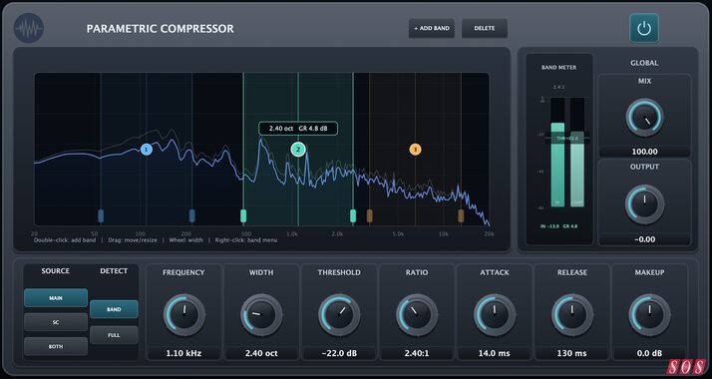712x379 pixels.
Task: Click the Frequency knob
Action: click(x=183, y=315)
